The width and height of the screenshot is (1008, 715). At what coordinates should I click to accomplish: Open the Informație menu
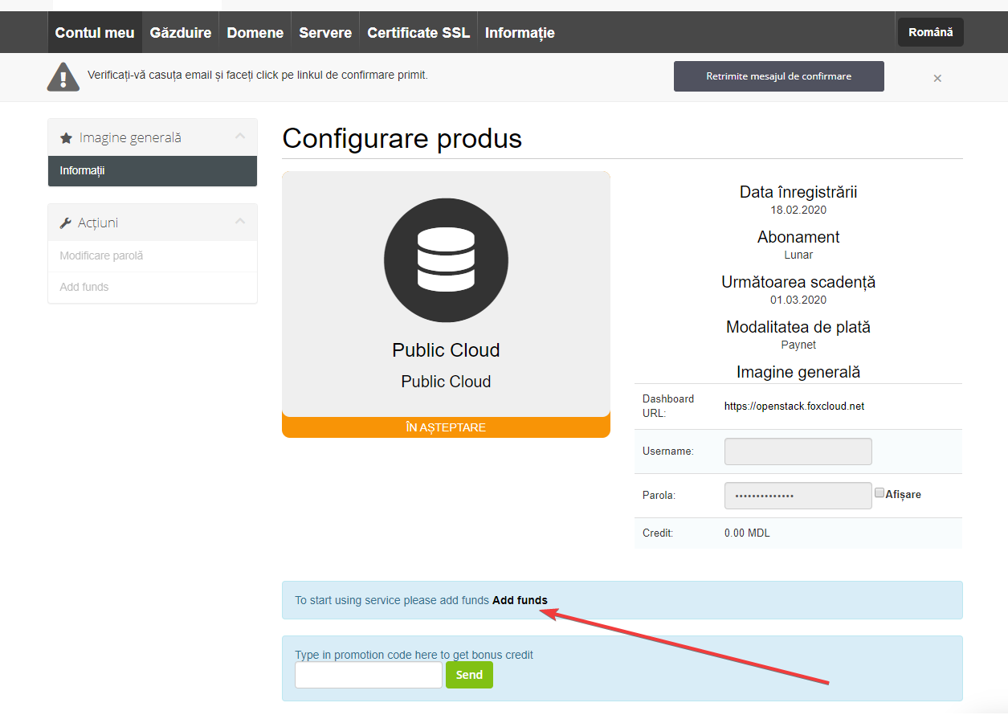tap(520, 33)
